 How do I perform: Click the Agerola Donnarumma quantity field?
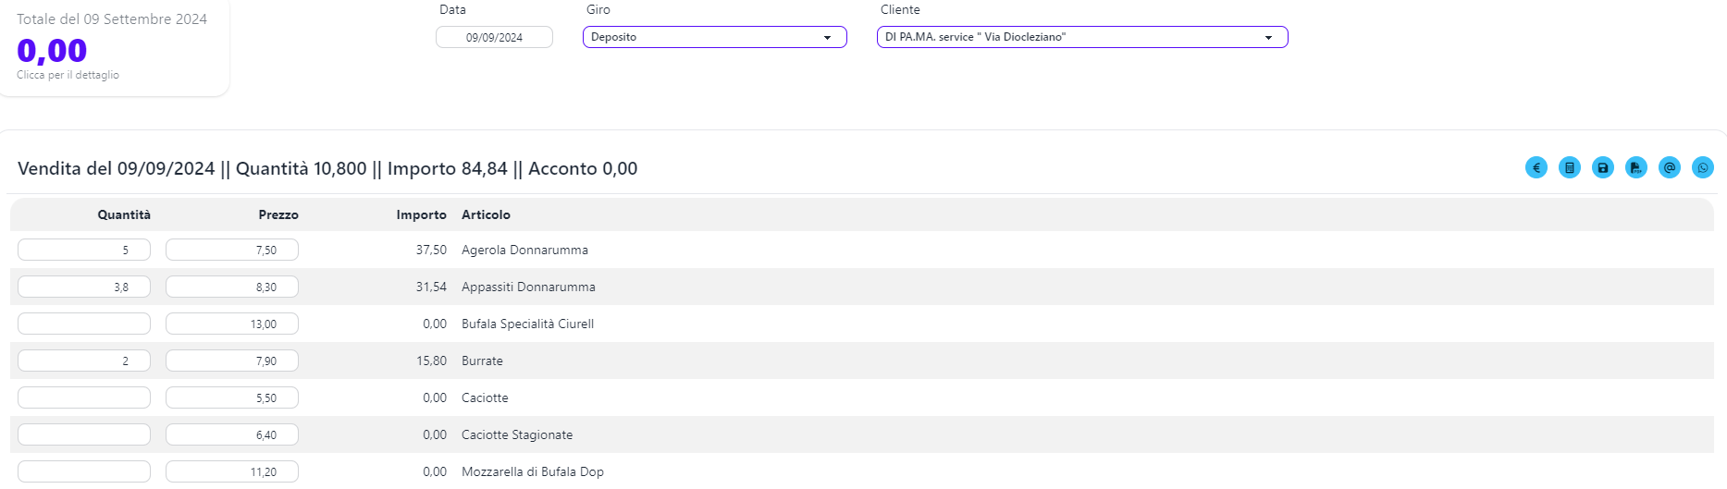(84, 250)
